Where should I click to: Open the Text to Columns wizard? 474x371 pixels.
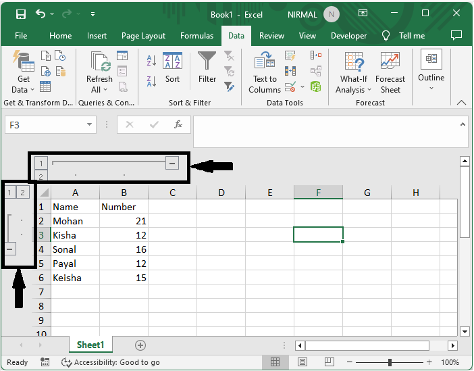point(265,73)
